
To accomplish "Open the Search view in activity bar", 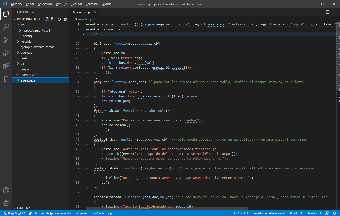I will tap(6, 27).
